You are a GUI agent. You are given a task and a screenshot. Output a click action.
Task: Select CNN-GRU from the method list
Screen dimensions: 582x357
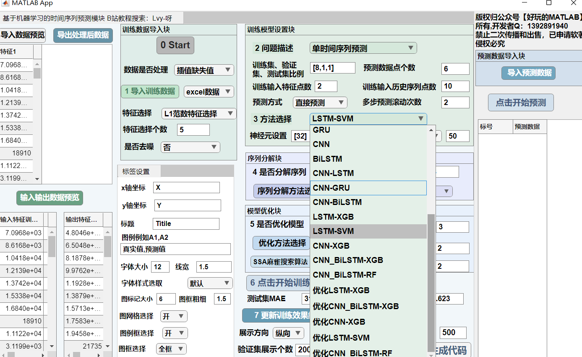[x=368, y=188]
